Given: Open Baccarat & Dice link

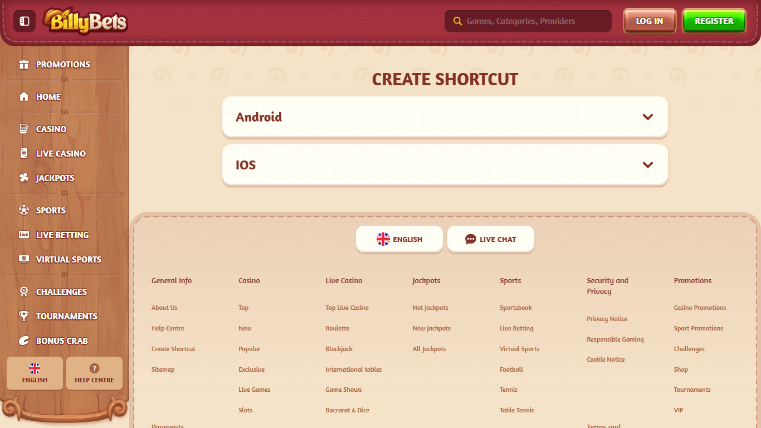Looking at the screenshot, I should pos(348,410).
